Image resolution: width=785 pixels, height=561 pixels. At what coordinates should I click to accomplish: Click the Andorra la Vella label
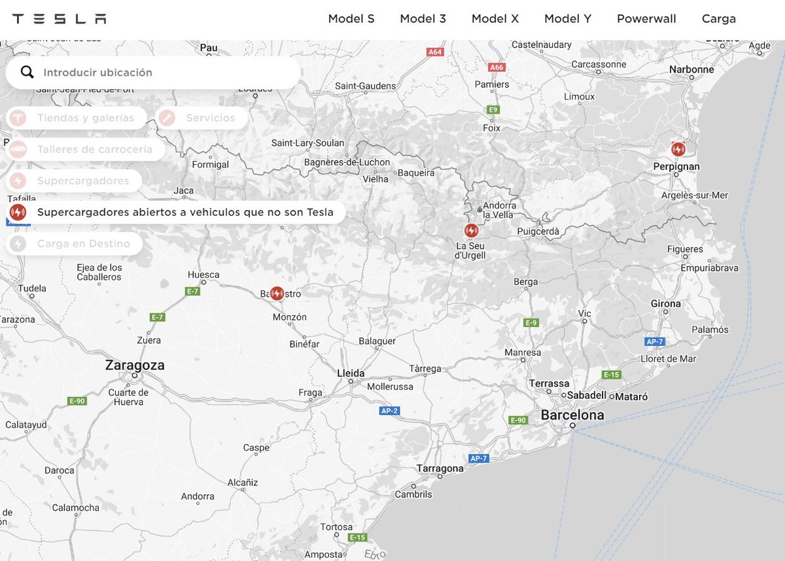pyautogui.click(x=499, y=209)
